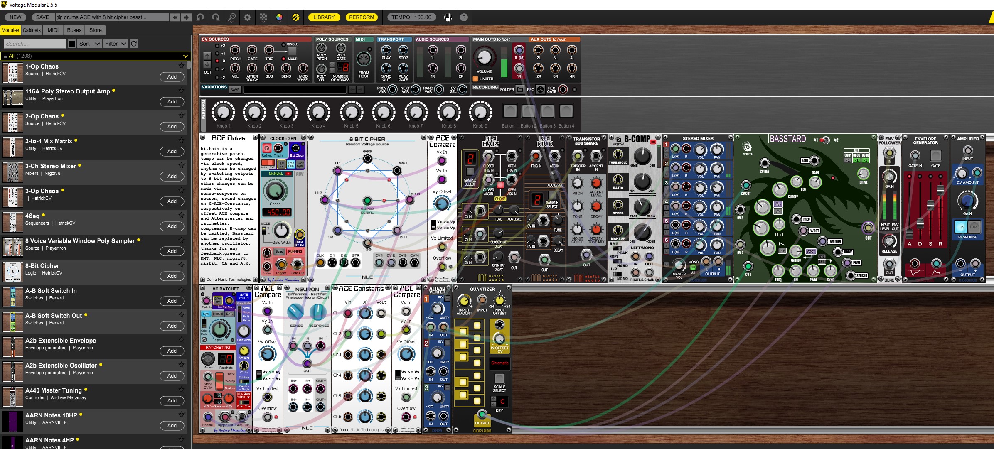
Task: Click the redo arrow in the top toolbar
Action: click(216, 17)
